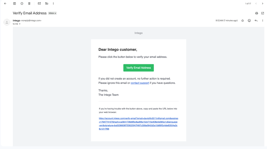The width and height of the screenshot is (267, 149).
Task: Open the email in a new window
Action: coord(262,13)
